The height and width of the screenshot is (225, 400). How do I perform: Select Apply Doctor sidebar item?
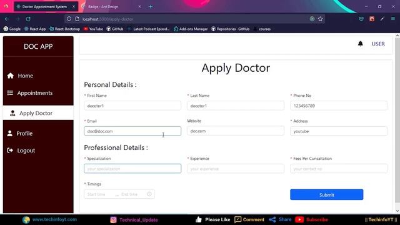38,113
